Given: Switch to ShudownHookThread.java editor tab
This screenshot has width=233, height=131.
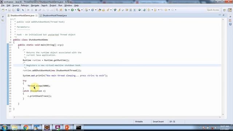Looking at the screenshot, I should pos(55,15).
